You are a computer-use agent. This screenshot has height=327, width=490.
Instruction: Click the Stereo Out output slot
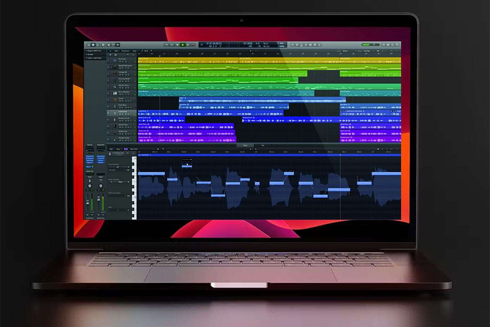90,172
